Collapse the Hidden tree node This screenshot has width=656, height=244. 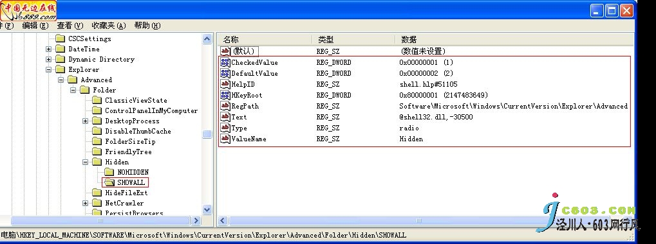coord(86,162)
